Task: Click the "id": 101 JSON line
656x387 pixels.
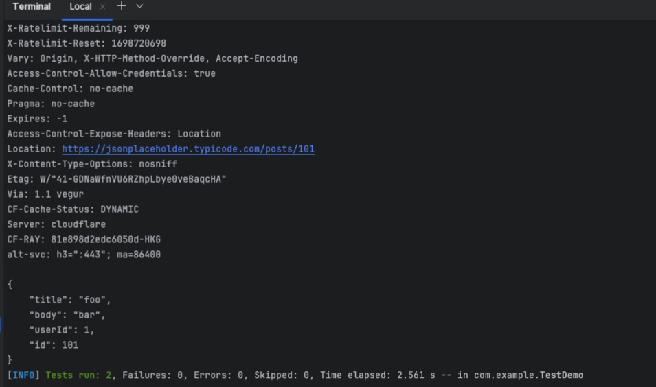Action: [54, 345]
